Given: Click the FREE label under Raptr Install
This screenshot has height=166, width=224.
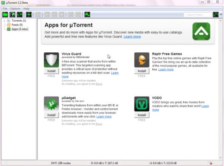Looking at the screenshot, I should (x=142, y=76).
